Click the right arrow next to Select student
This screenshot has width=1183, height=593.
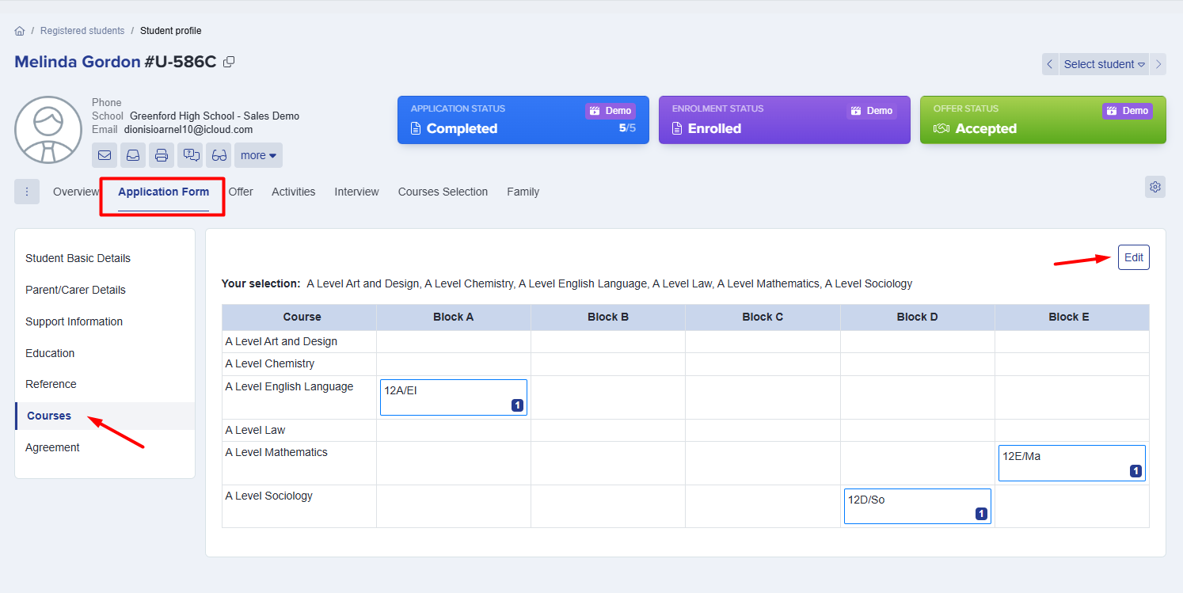tap(1158, 64)
